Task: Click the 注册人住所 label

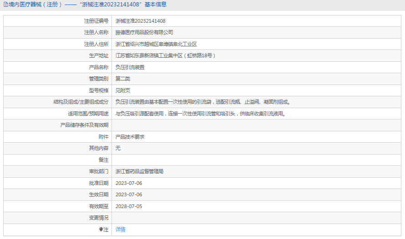Action: [x=96, y=44]
